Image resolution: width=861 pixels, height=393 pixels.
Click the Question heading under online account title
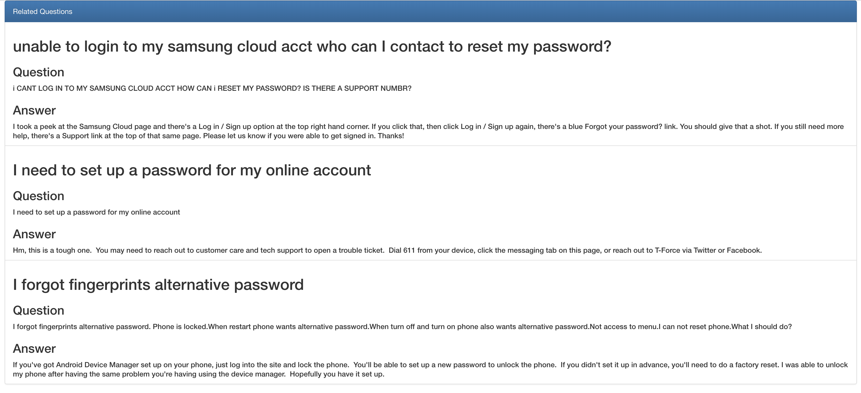pos(38,196)
